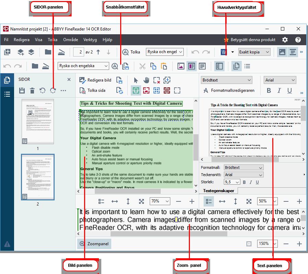The height and width of the screenshot is (274, 308).
Task: Open the Teckensnitt Arial dropdown
Action: click(x=243, y=175)
